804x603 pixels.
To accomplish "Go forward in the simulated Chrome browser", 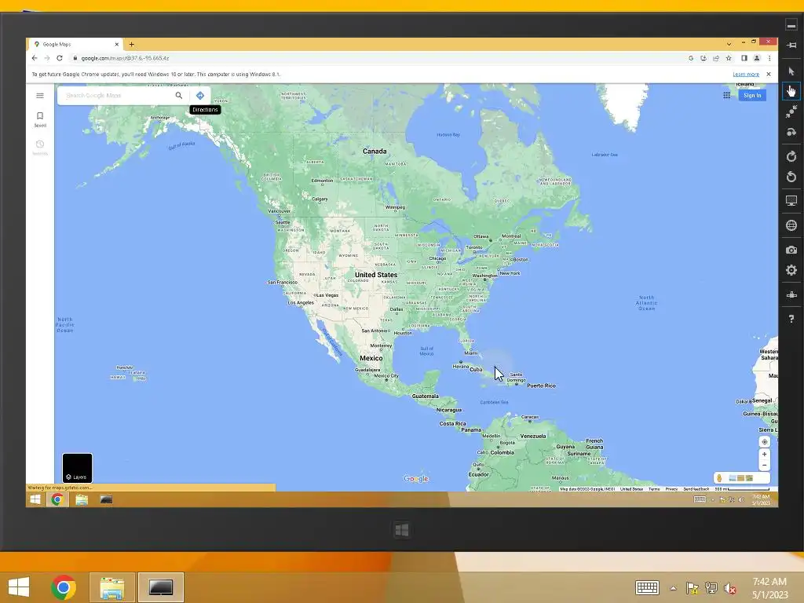I will 46,58.
